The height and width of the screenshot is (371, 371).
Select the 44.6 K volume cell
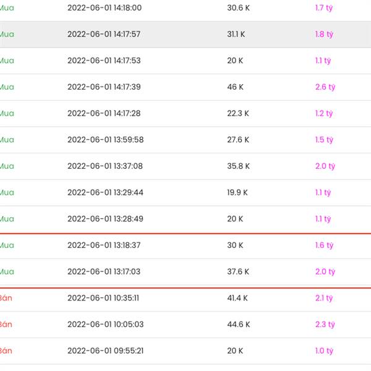pos(238,325)
